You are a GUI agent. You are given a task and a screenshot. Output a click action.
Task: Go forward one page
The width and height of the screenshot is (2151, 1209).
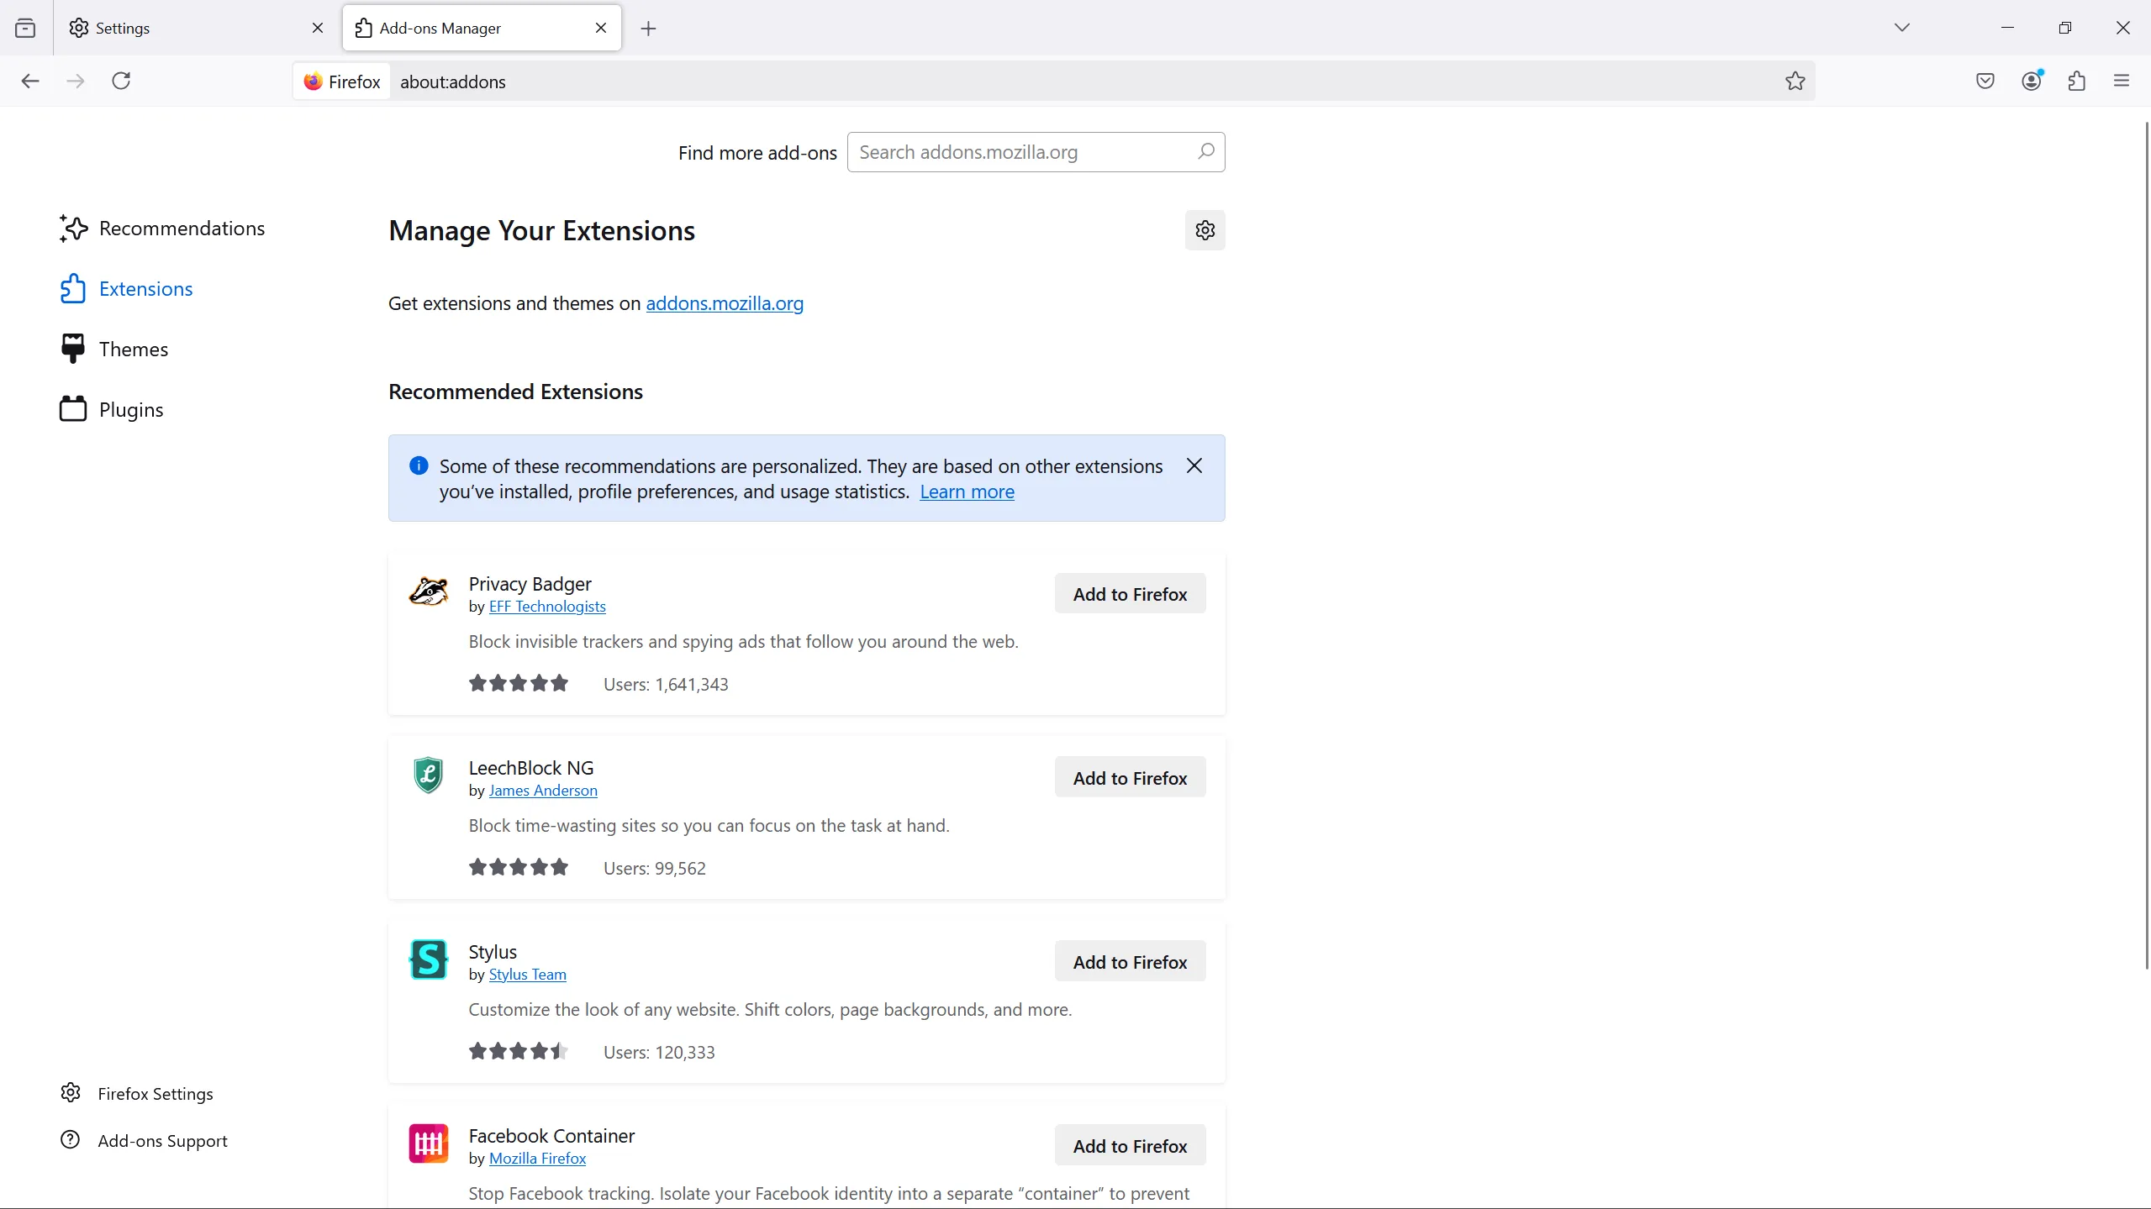(76, 81)
